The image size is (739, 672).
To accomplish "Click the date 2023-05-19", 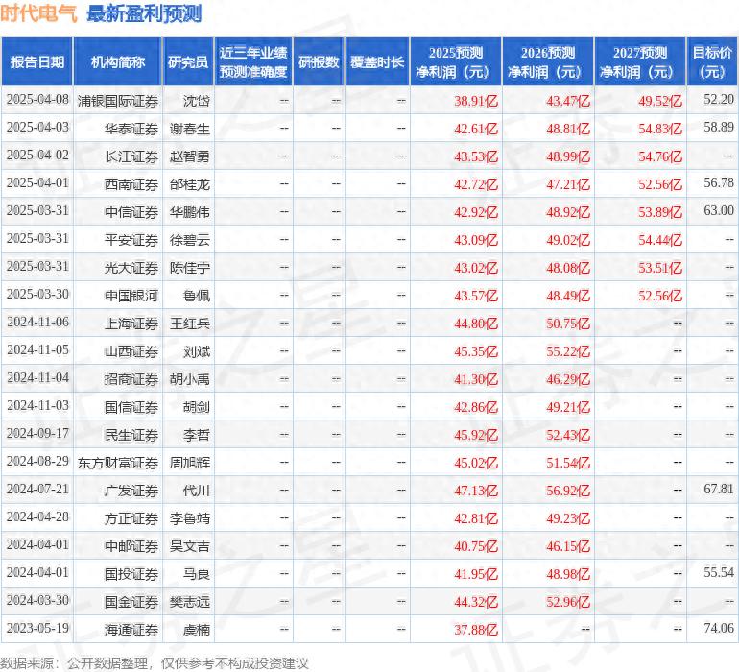I will [x=37, y=628].
